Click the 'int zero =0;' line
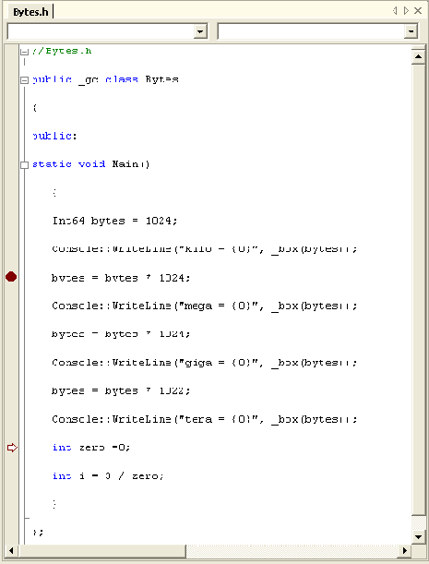The image size is (429, 564). (91, 448)
